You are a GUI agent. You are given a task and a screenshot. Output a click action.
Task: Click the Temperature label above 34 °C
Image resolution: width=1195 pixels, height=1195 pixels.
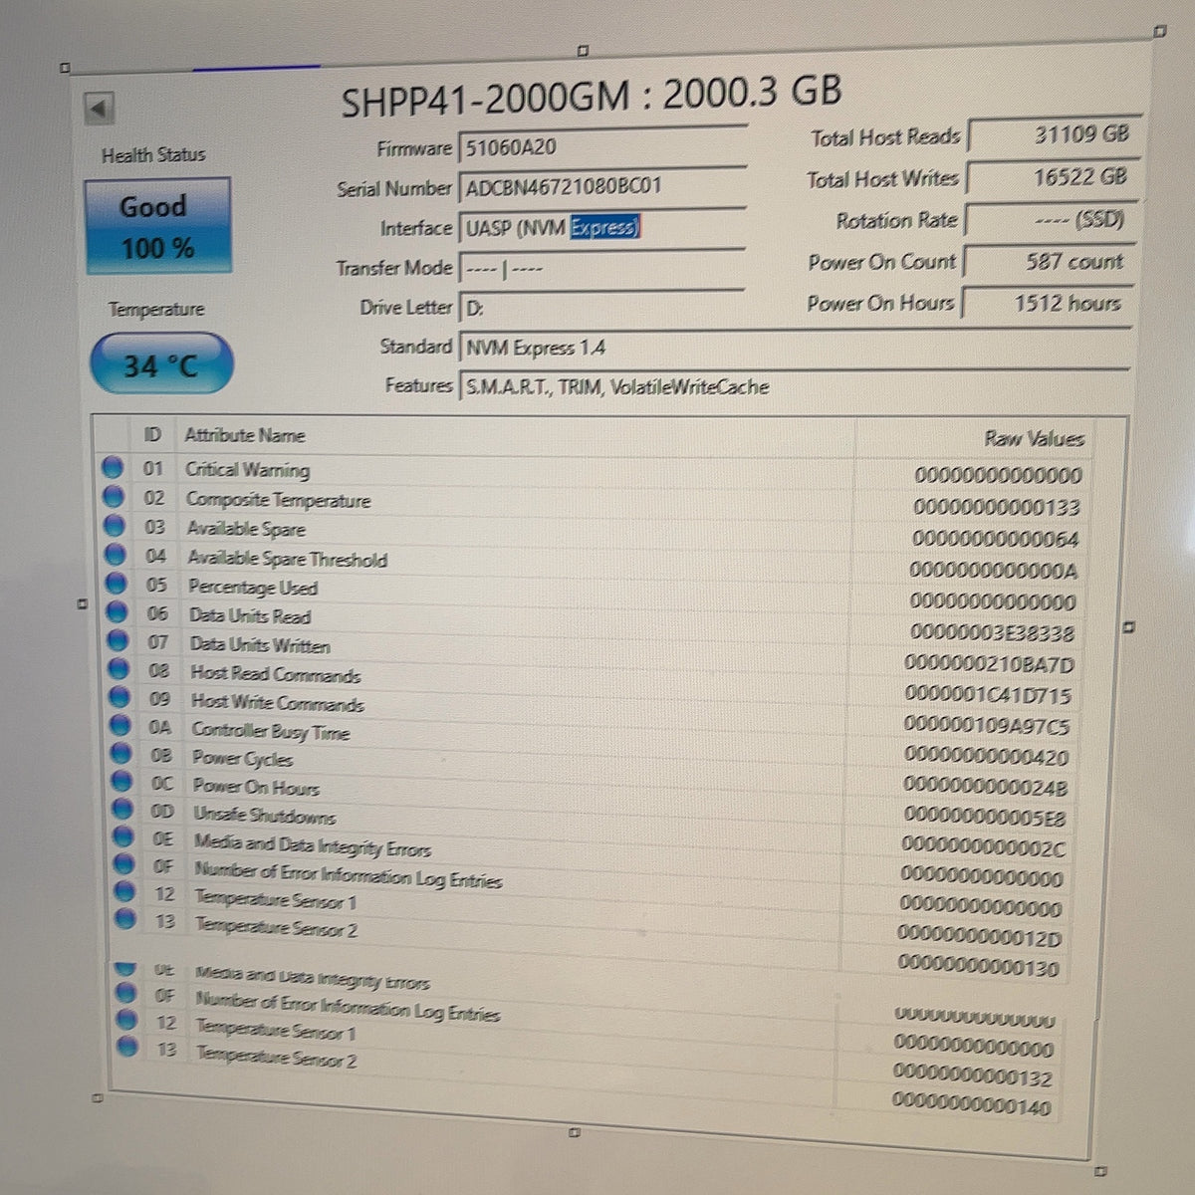[x=156, y=310]
